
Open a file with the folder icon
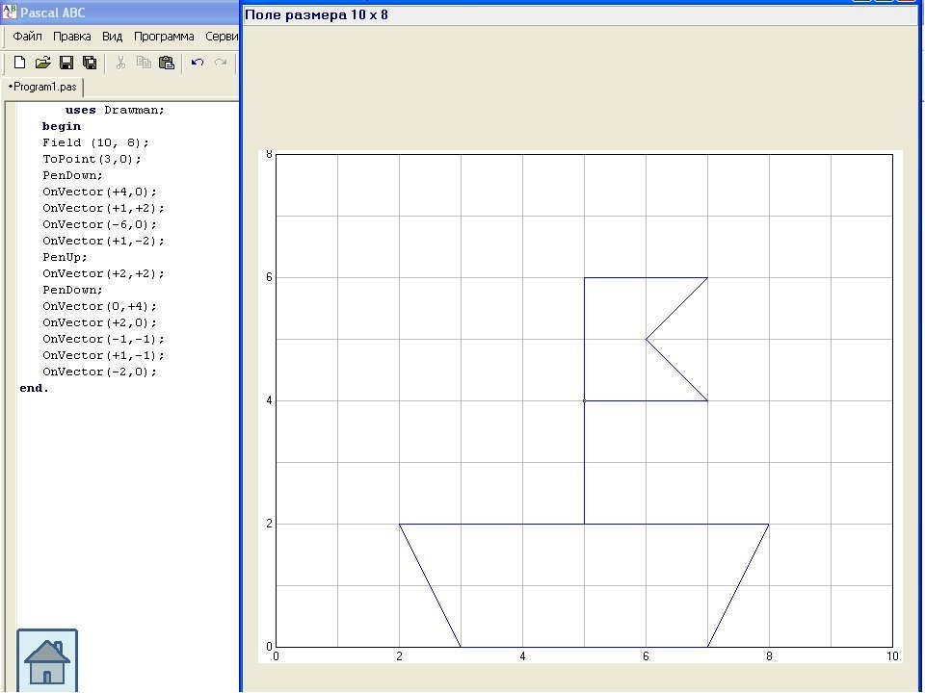(x=43, y=63)
